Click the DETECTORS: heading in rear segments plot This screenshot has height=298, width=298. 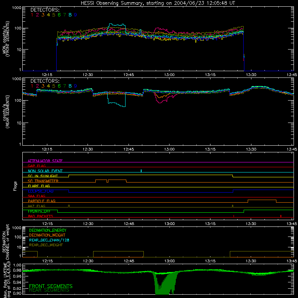tap(45, 81)
